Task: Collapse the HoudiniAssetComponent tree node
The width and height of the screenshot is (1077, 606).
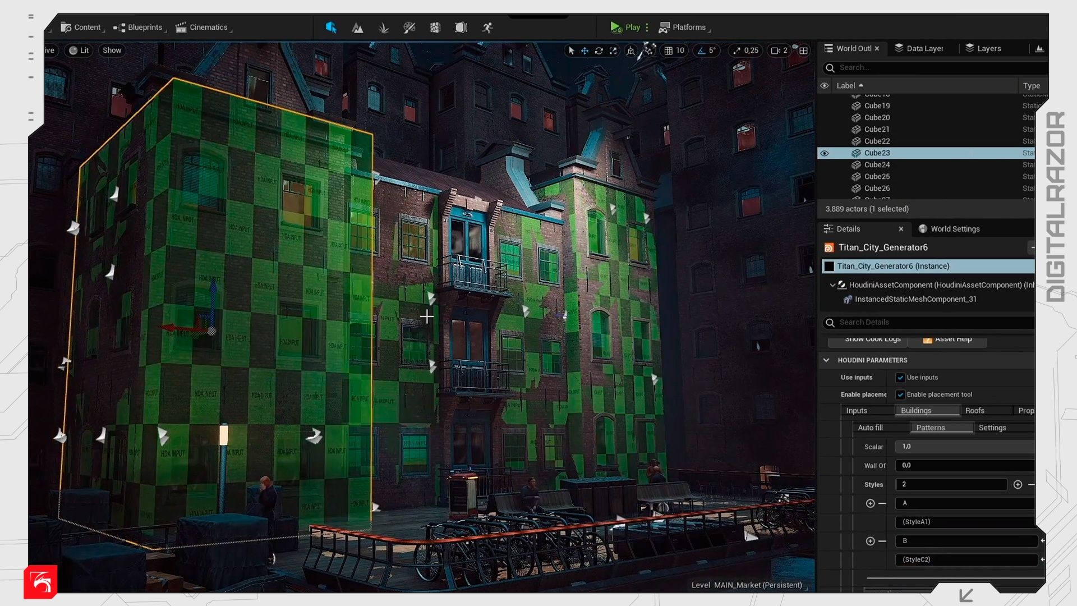Action: [x=832, y=285]
